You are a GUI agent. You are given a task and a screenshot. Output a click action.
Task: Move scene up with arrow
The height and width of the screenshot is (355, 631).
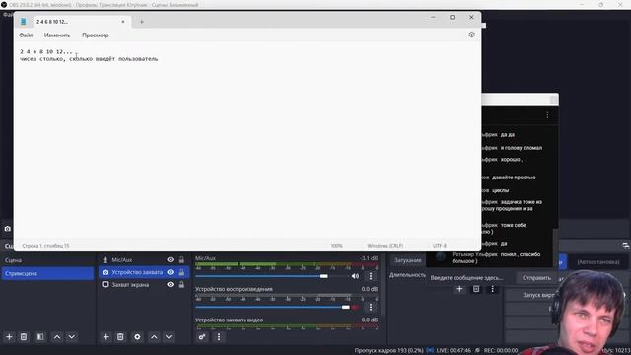[x=57, y=337]
